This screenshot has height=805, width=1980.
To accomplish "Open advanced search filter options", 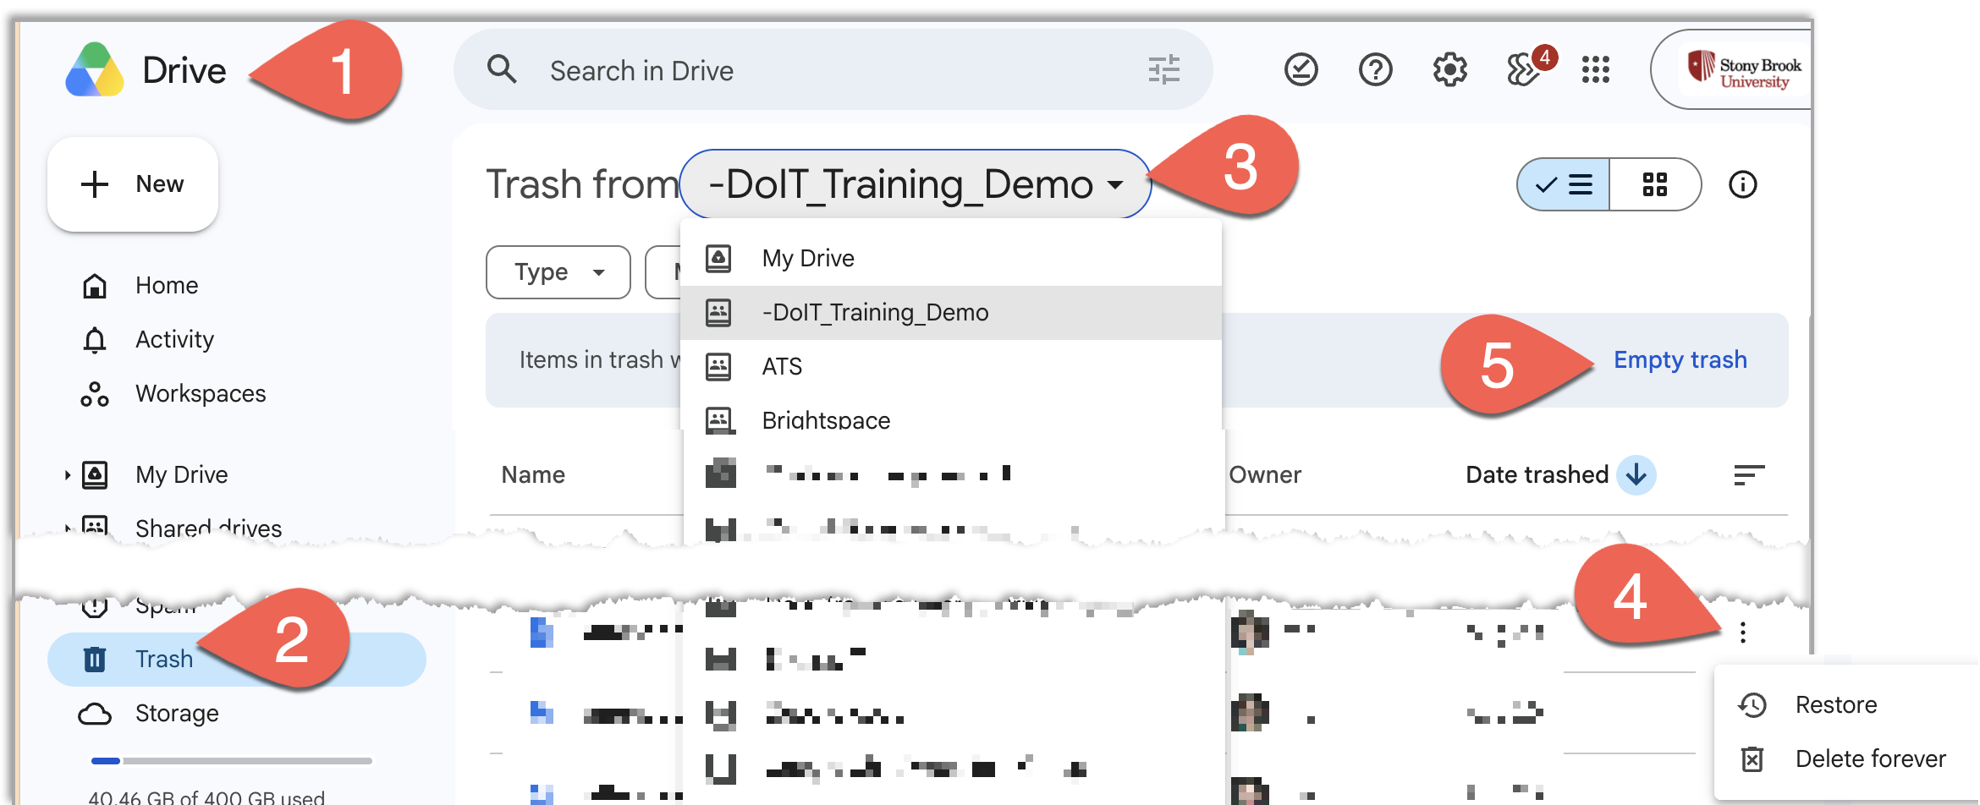I will (x=1163, y=69).
